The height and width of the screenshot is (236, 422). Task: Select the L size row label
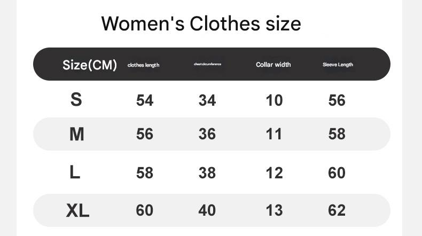click(75, 172)
